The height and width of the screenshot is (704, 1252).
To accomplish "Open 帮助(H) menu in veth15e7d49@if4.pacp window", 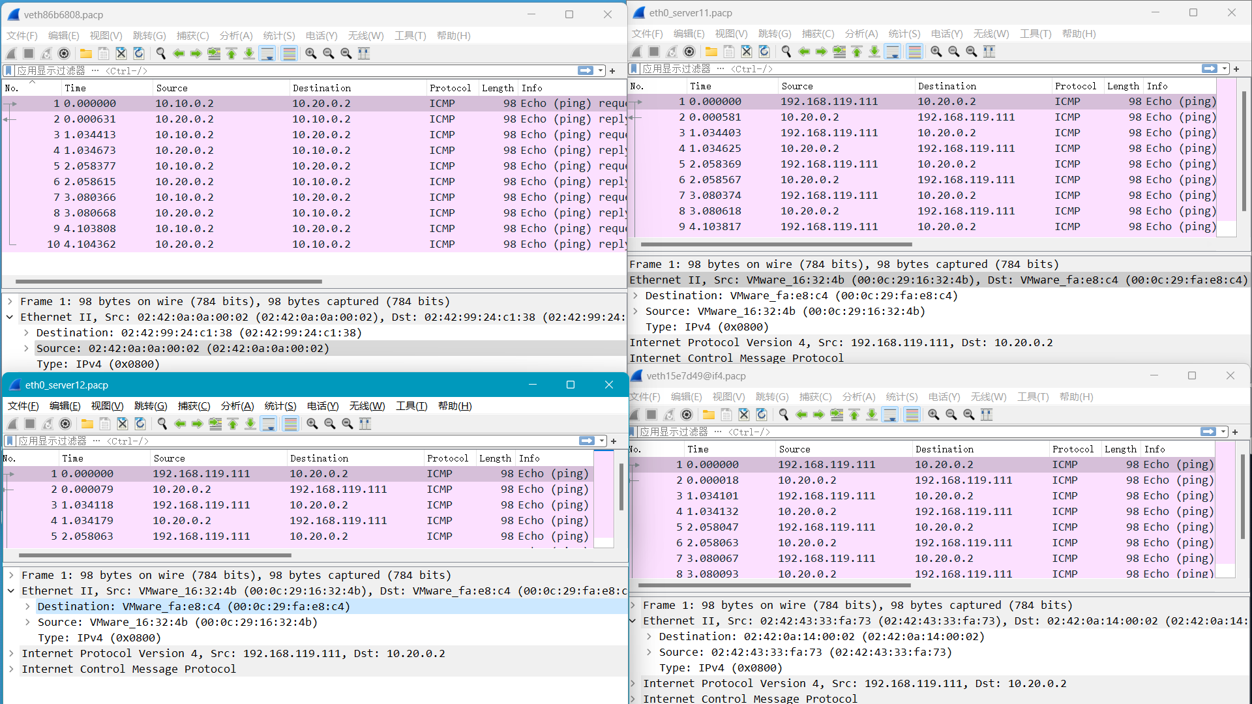I will click(x=1077, y=397).
